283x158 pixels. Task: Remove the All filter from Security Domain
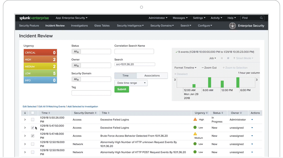[x=78, y=80]
